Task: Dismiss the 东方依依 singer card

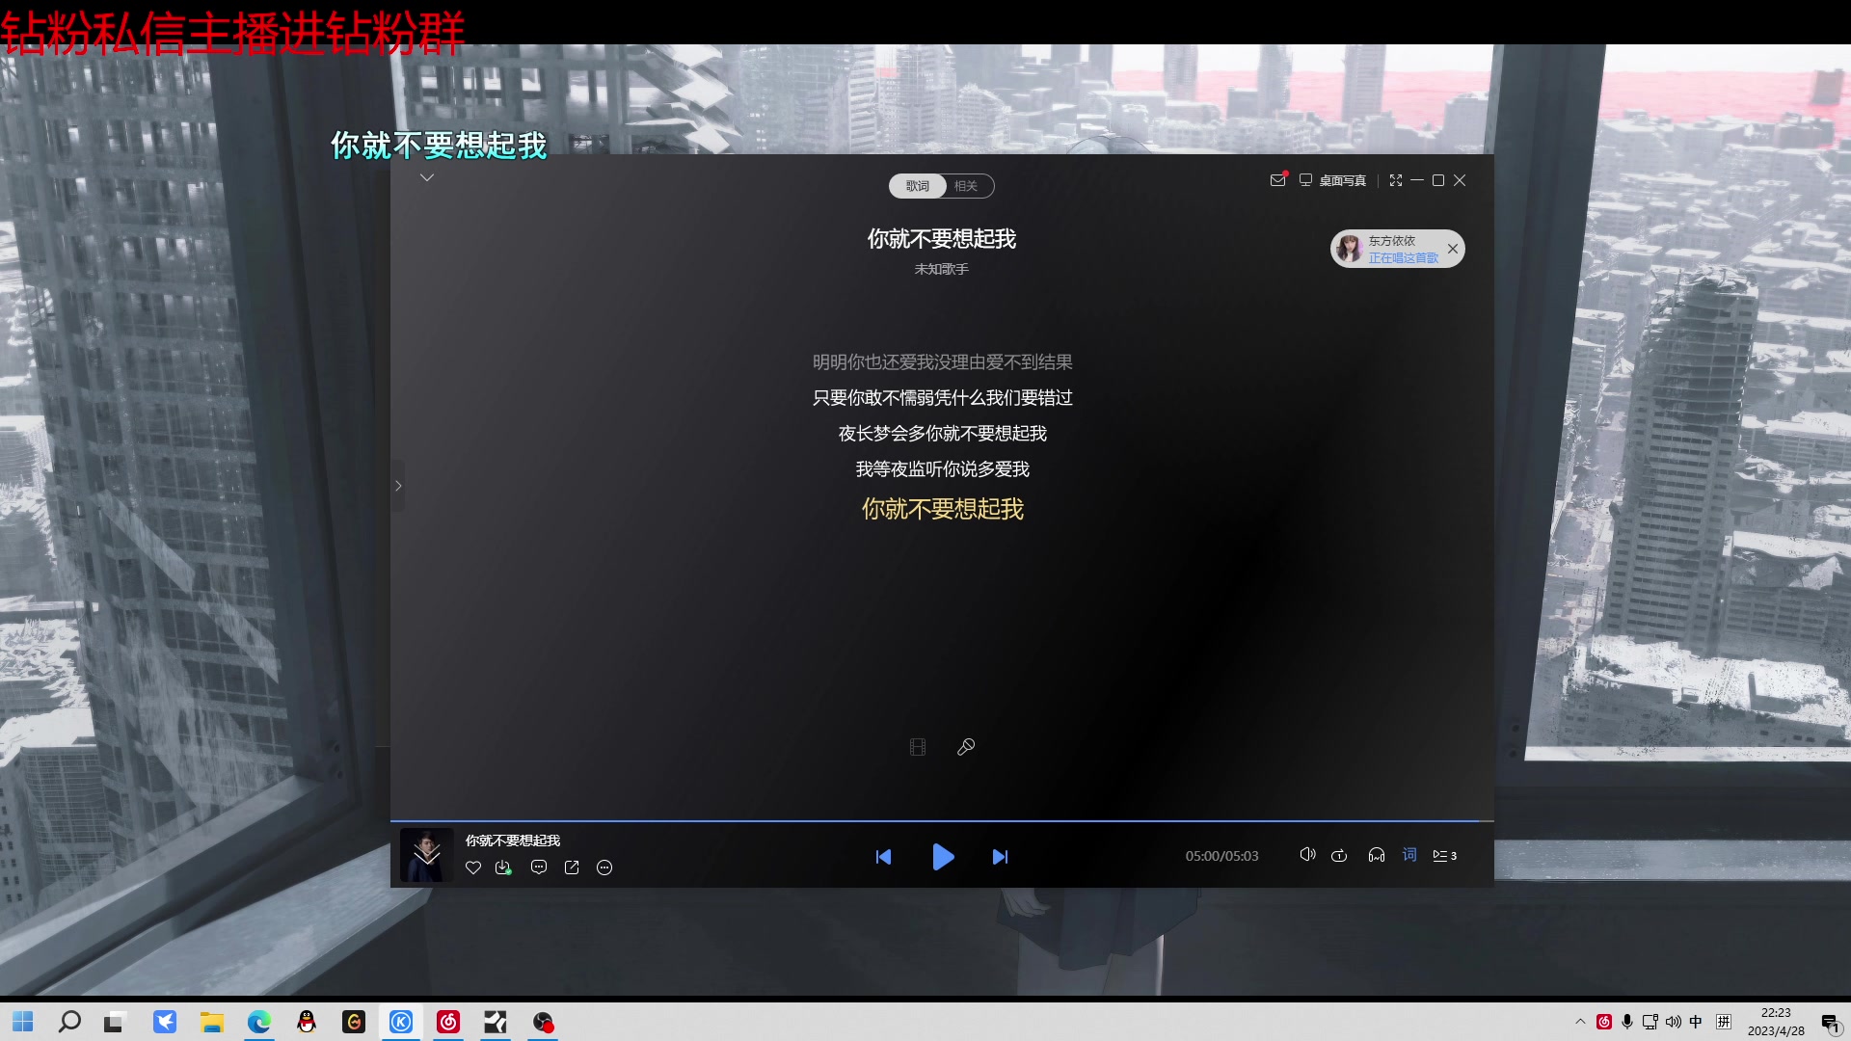Action: click(1453, 249)
